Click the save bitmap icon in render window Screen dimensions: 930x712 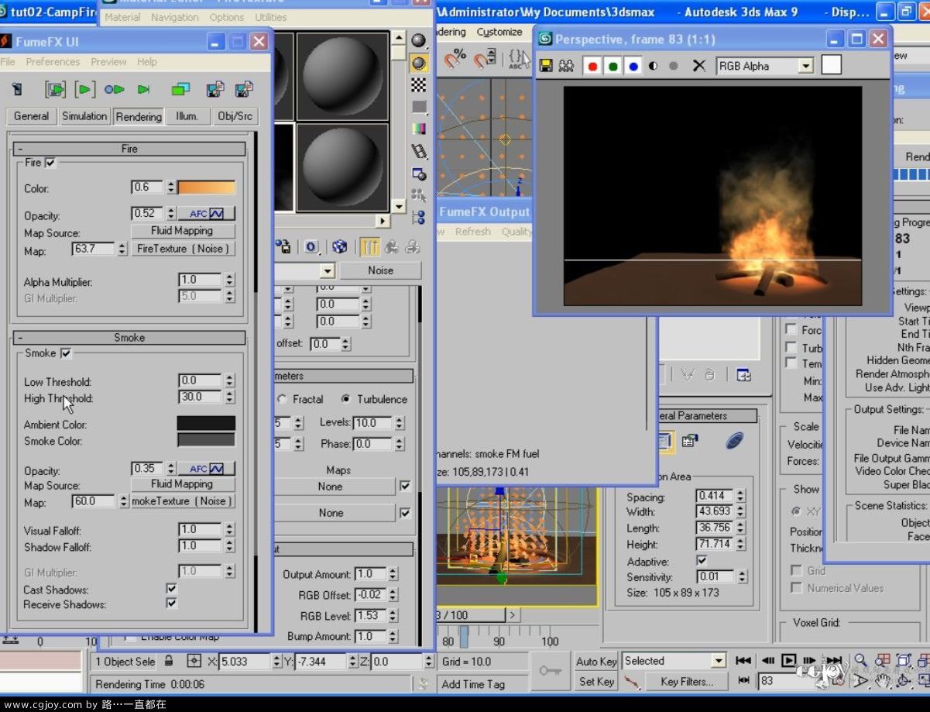click(546, 66)
